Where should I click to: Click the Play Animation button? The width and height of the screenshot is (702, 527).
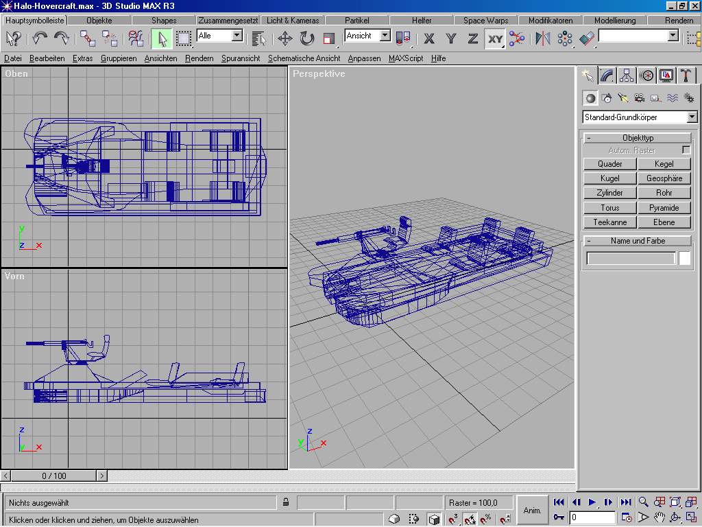coord(592,502)
